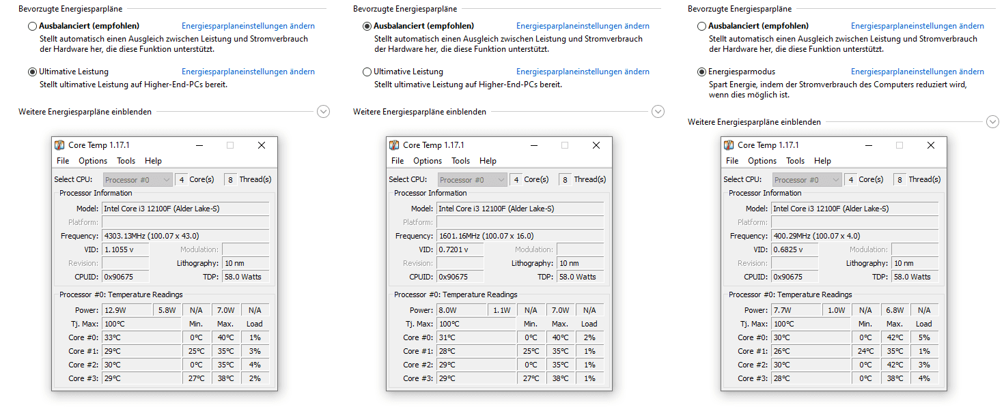The image size is (1004, 409).
Task: Click Core #1 minimum temperature 24°C
Action: point(865,351)
